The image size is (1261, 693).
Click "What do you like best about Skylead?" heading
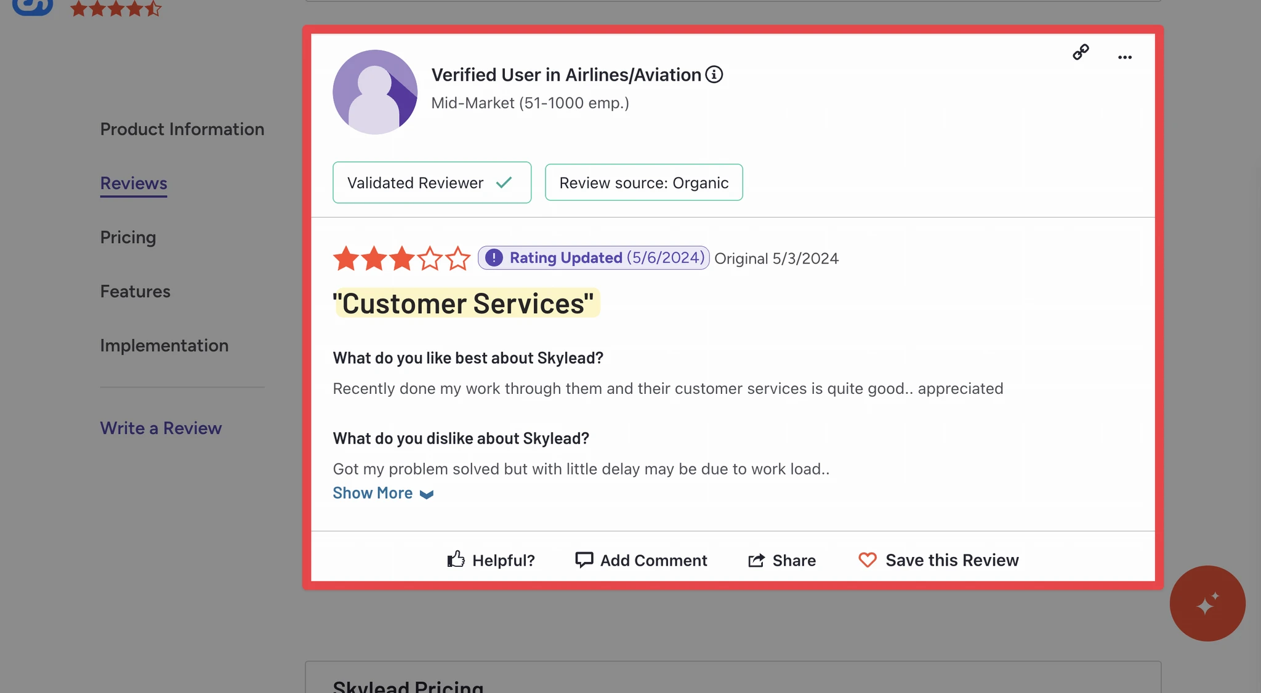point(468,358)
